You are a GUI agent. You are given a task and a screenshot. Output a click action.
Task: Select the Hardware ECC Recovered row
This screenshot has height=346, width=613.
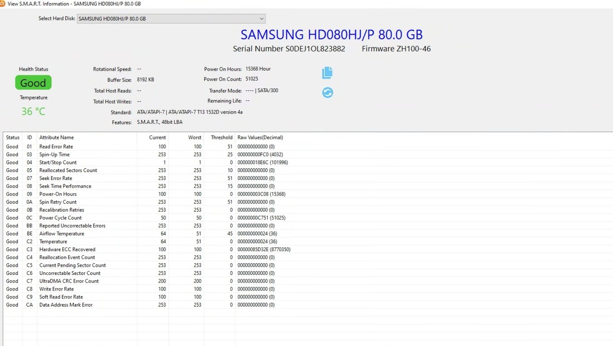[308, 249]
